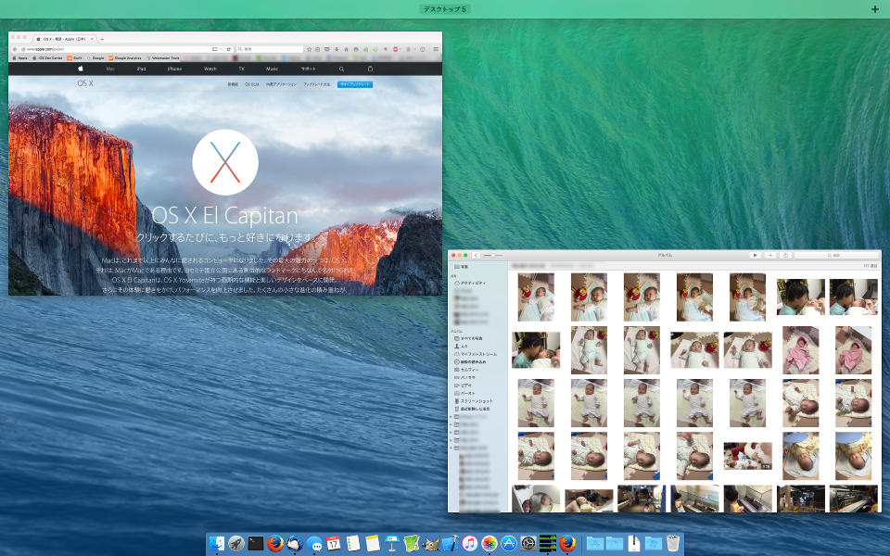
Task: Select アクティビティ in Photos sidebar
Action: [470, 283]
